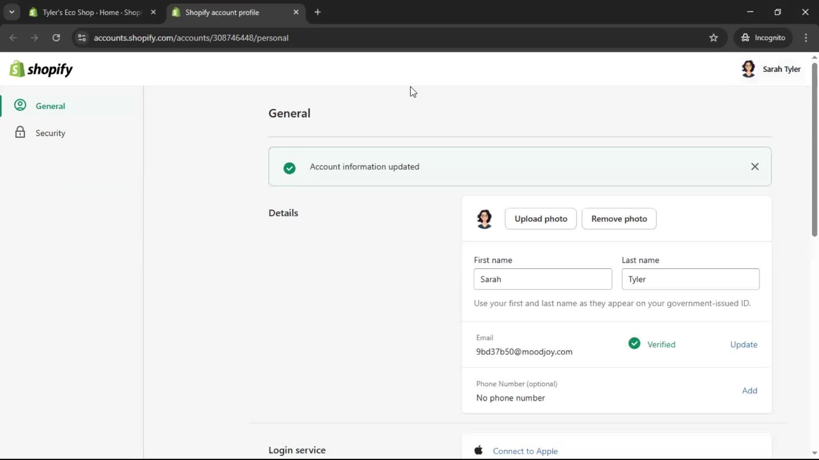Select the General section icon in sidebar

[20, 106]
